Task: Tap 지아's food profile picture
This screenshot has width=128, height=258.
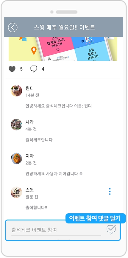Action: (x=16, y=158)
